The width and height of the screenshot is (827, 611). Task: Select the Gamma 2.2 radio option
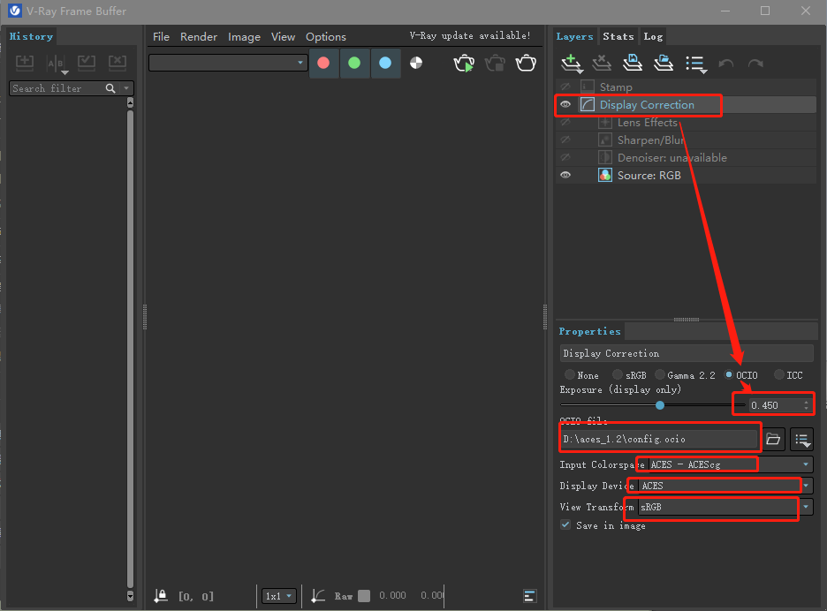point(660,375)
